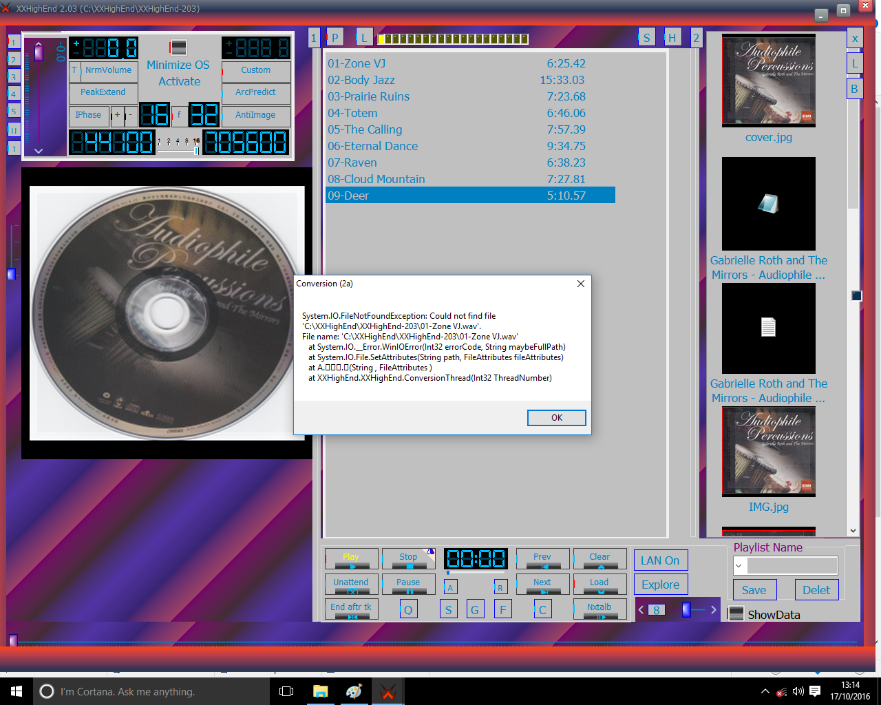Select side tab 4 on left edge
The image size is (881, 705).
[13, 94]
